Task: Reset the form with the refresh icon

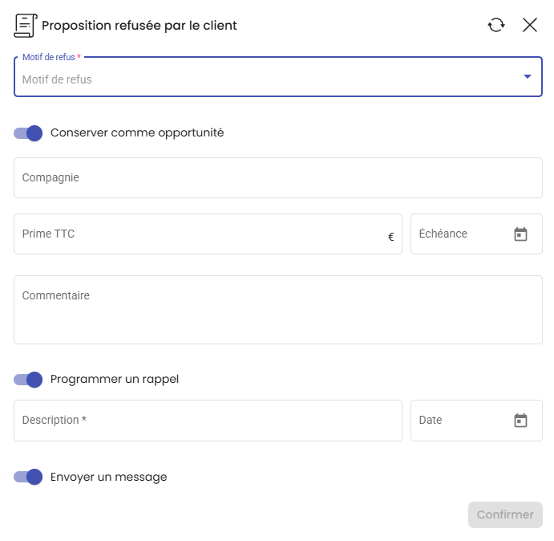Action: 496,25
